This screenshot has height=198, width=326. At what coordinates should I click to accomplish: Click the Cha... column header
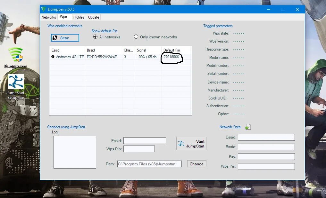click(x=129, y=50)
